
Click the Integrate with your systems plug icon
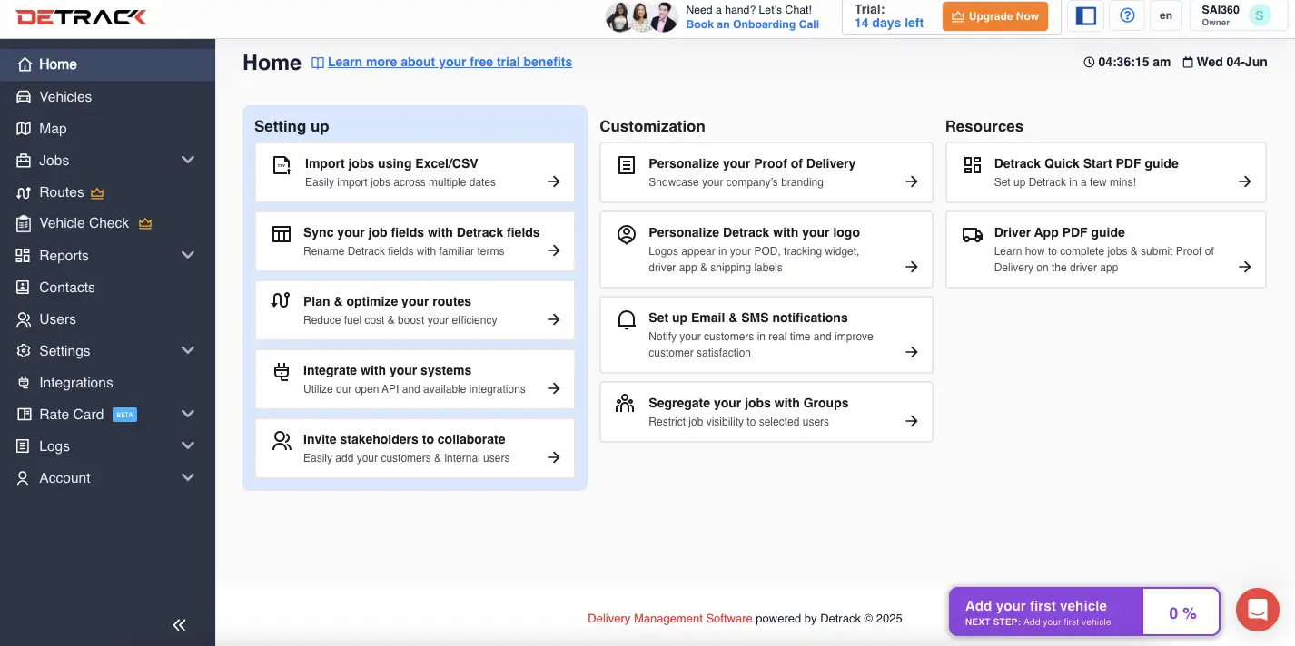click(x=282, y=372)
